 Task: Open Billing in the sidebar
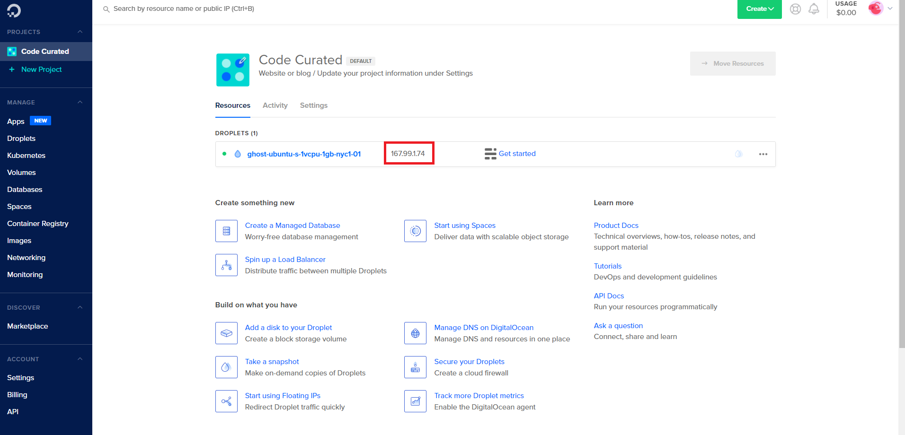coord(17,395)
